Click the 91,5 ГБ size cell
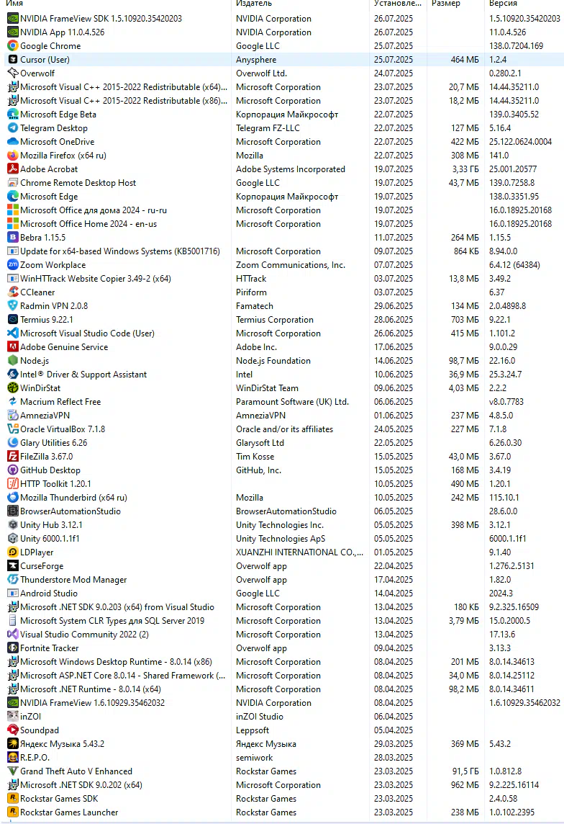Image resolution: width=564 pixels, height=824 pixels. [x=465, y=771]
